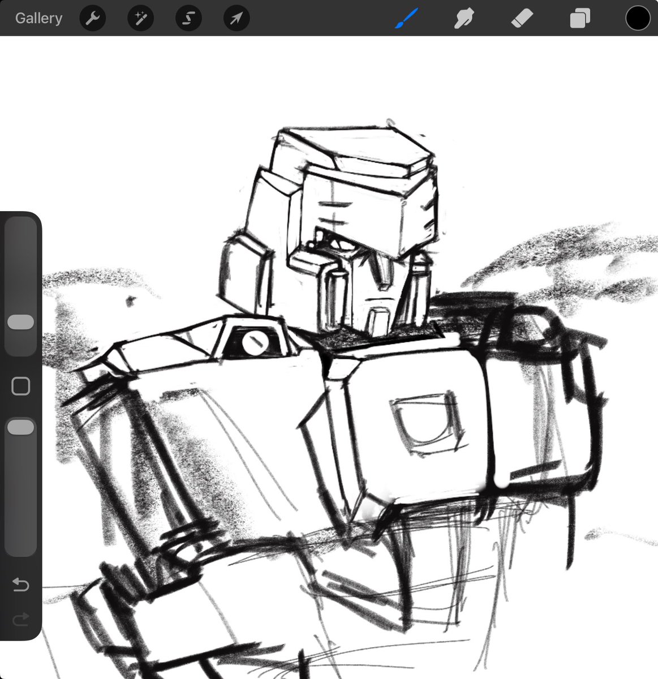The height and width of the screenshot is (679, 658).
Task: Tap the square modify button in sidebar
Action: click(21, 386)
